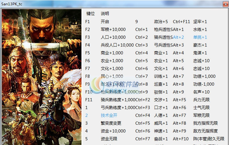
Task: Click the '说明' column header
Action: pos(105,13)
